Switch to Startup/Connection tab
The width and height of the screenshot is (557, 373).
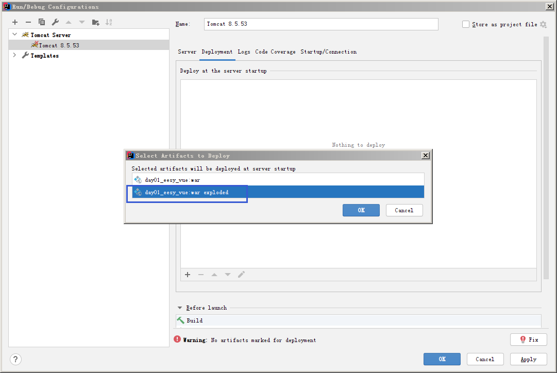329,52
